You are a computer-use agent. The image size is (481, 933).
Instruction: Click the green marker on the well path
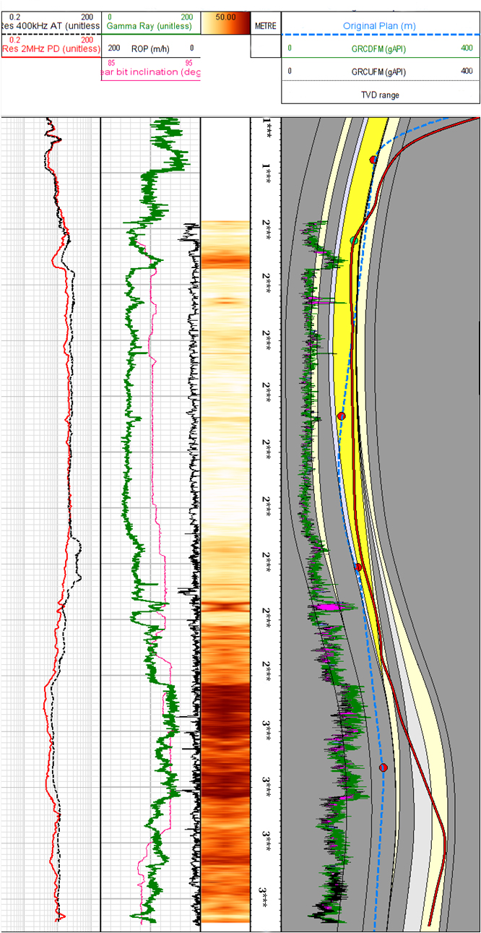(x=354, y=240)
